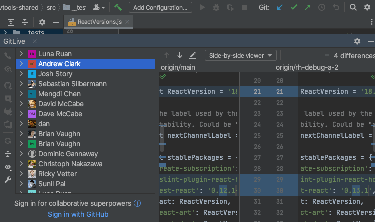Click the Git rollback undo icon
The image size is (375, 222).
(x=336, y=7)
